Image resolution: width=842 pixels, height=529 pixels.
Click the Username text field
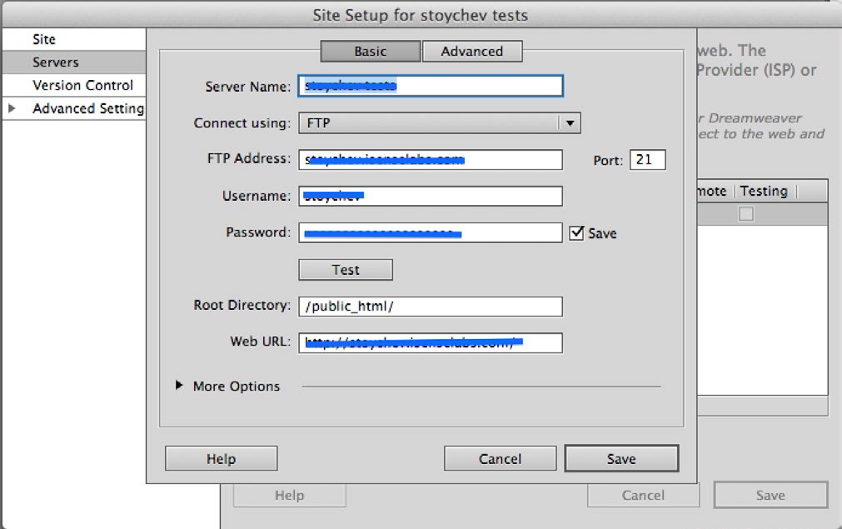pyautogui.click(x=431, y=196)
